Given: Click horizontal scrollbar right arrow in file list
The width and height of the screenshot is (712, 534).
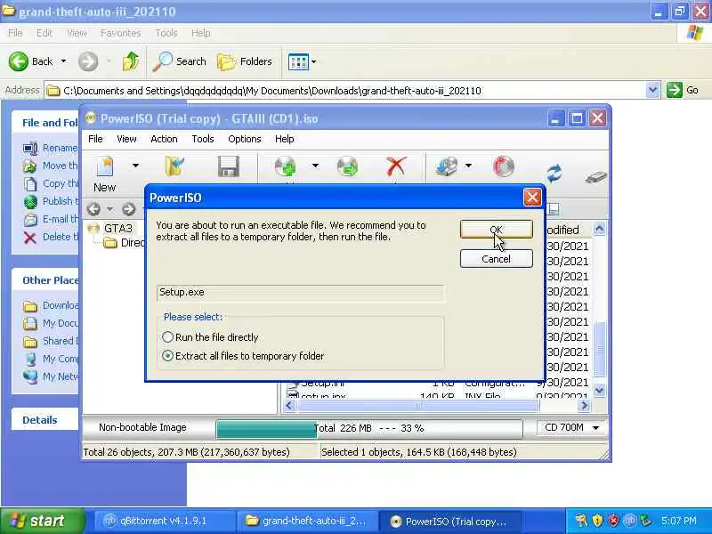Looking at the screenshot, I should pos(584,406).
